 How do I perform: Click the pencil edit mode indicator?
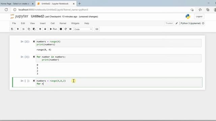[177, 23]
